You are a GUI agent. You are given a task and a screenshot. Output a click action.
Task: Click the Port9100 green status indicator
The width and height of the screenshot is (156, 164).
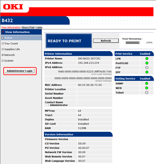coord(147,63)
